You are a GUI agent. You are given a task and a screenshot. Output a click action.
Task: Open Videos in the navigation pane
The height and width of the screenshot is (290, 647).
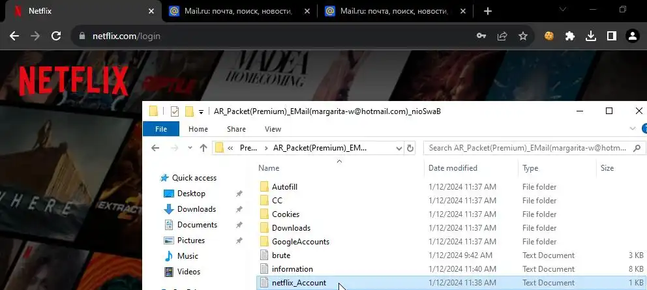[x=188, y=272]
